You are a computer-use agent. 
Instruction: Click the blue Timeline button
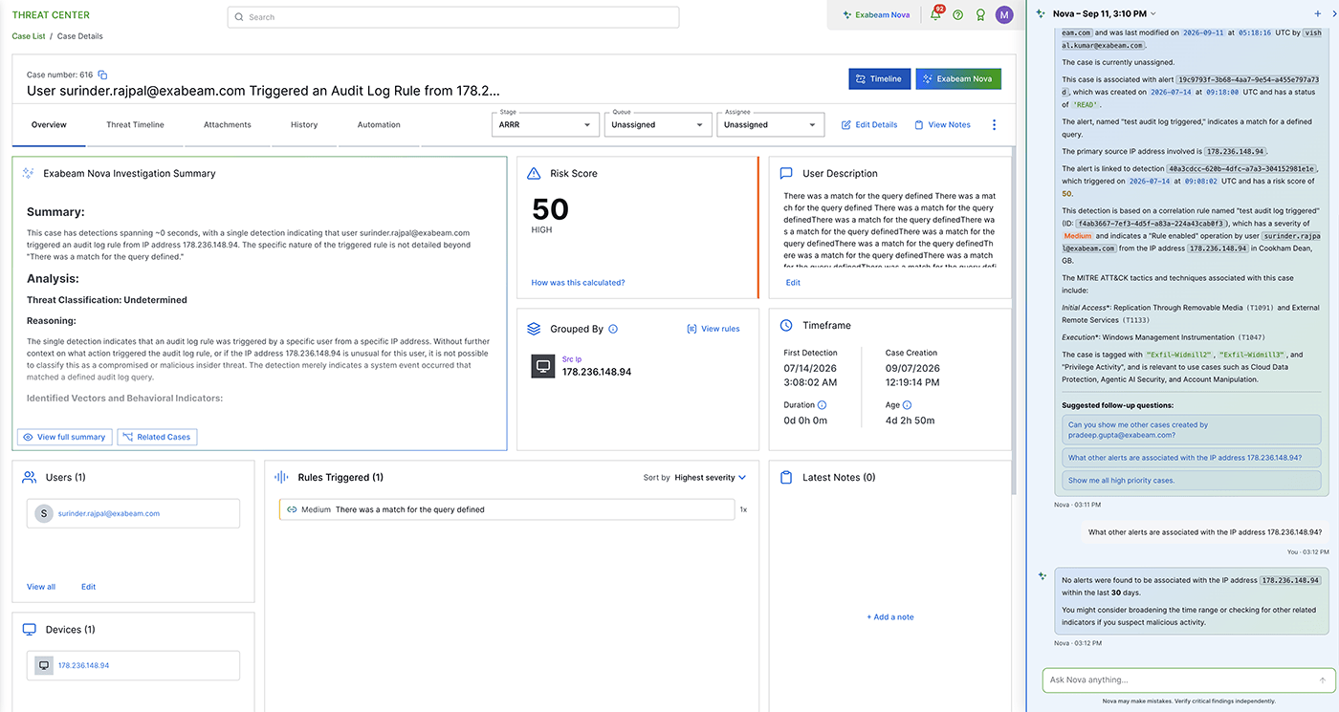(x=879, y=79)
